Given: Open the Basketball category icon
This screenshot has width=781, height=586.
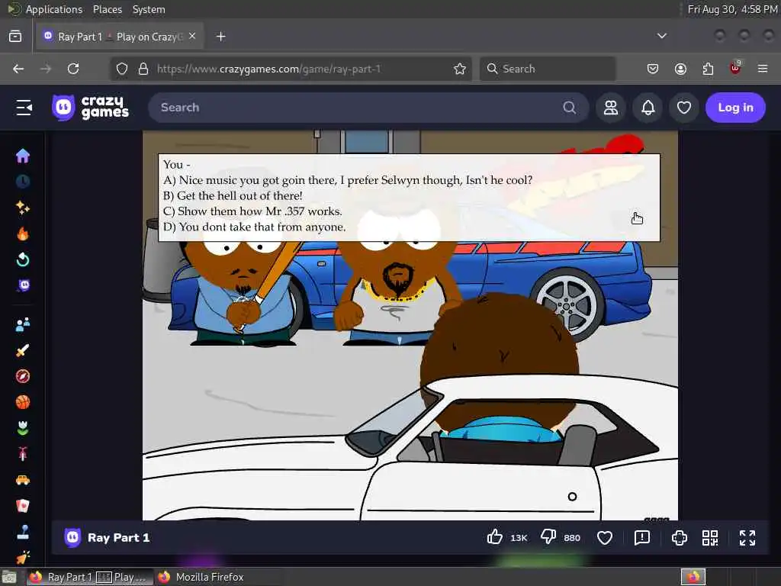Looking at the screenshot, I should coord(23,402).
